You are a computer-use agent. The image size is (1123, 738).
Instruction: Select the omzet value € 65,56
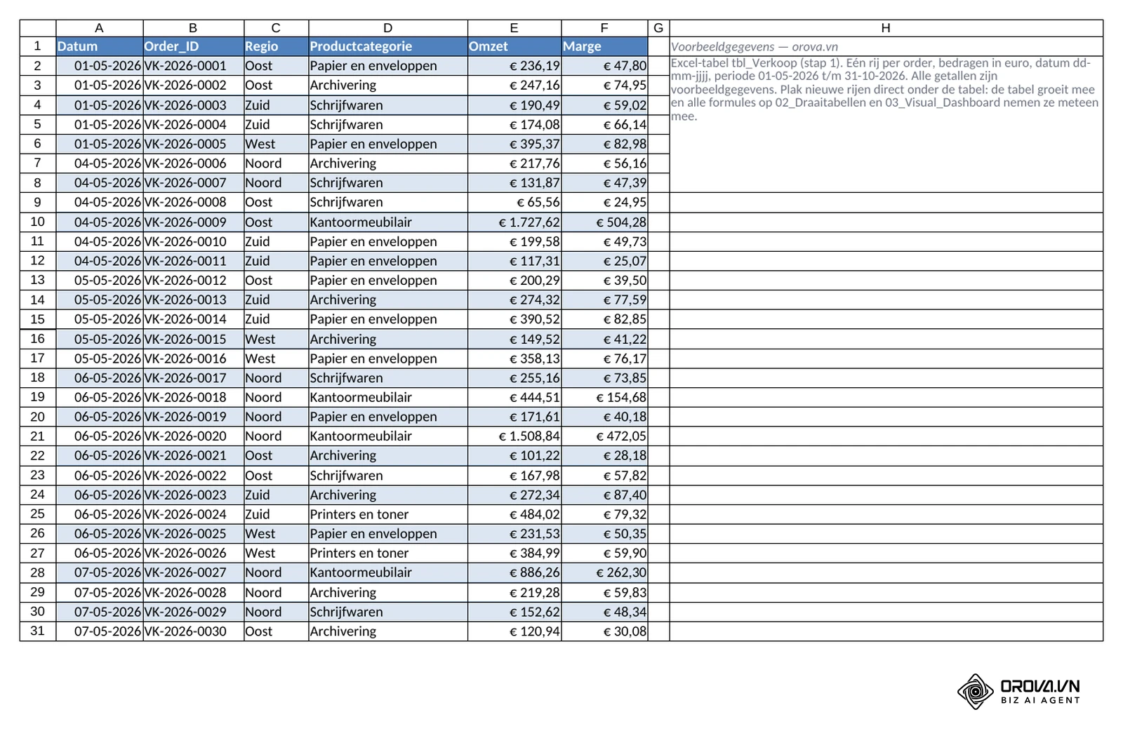514,202
